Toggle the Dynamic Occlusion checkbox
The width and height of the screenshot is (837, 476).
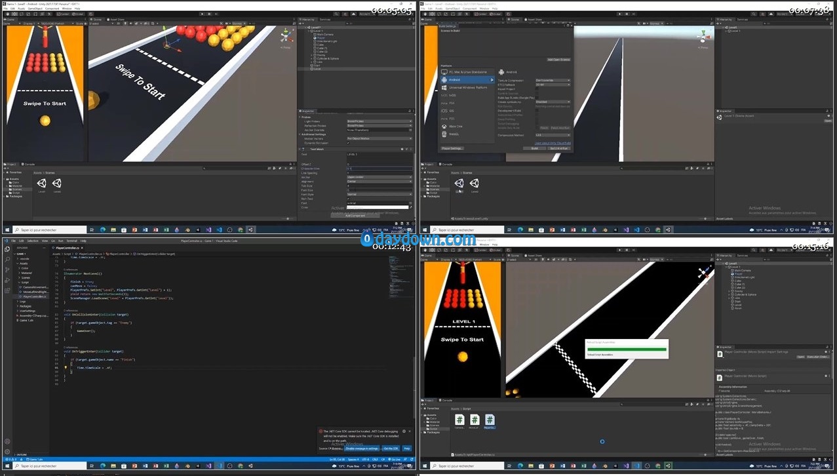pos(348,143)
